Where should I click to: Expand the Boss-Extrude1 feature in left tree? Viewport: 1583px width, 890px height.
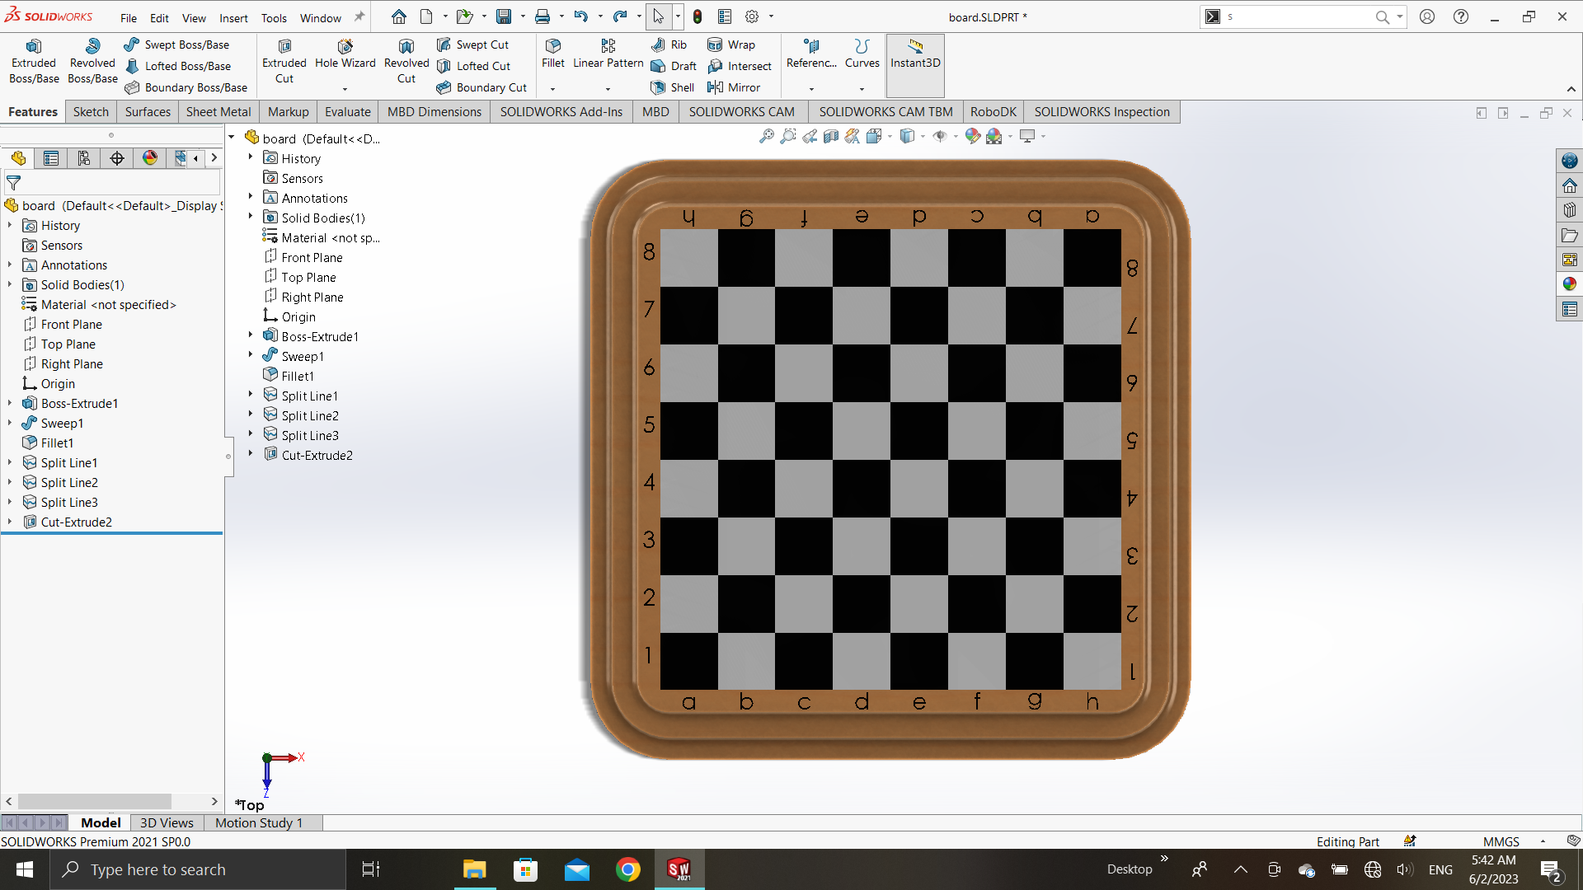(x=10, y=403)
